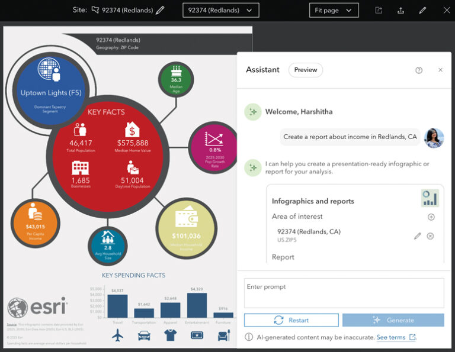Image resolution: width=455 pixels, height=352 pixels.
Task: Click in the Enter prompt field
Action: coord(344,293)
